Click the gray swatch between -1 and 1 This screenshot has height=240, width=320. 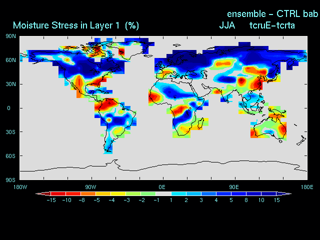[163, 193]
